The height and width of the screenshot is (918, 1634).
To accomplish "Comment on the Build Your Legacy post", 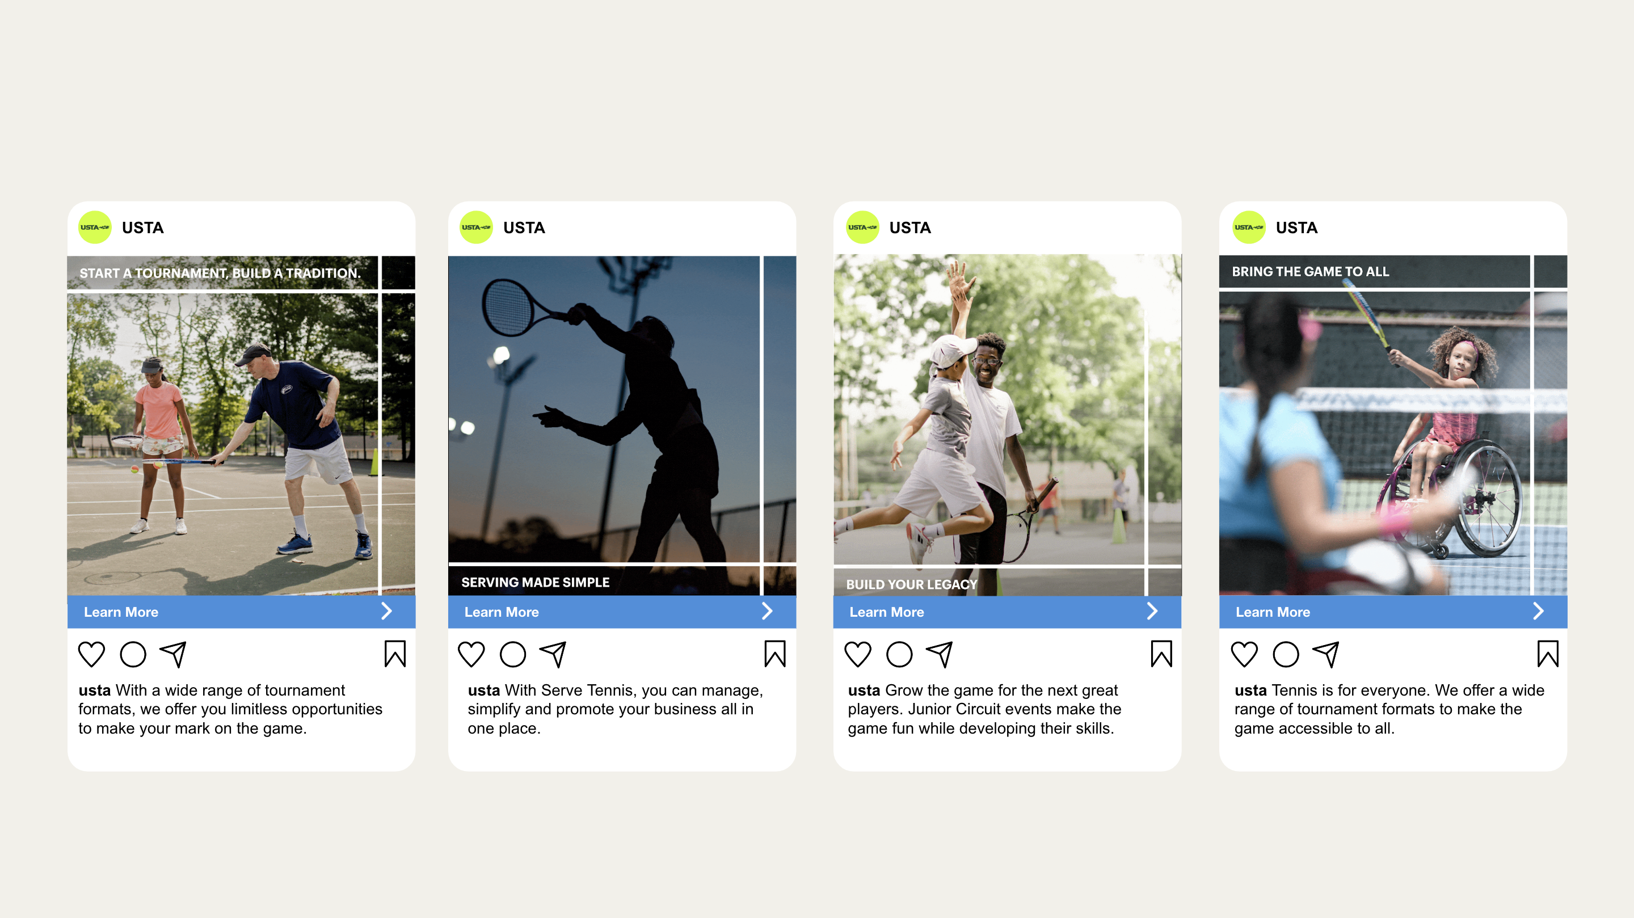I will 899,654.
